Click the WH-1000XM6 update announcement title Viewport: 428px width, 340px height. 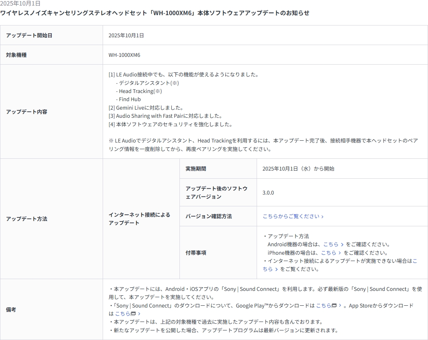(x=155, y=13)
